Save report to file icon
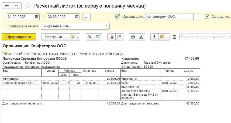The width and height of the screenshot is (231, 123). [x=154, y=37]
